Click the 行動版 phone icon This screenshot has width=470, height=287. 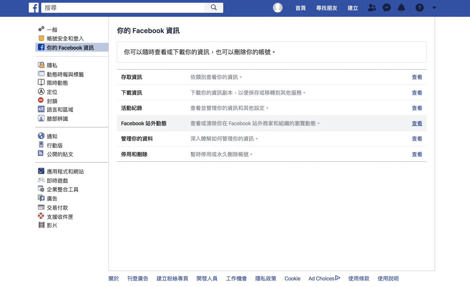(x=41, y=145)
